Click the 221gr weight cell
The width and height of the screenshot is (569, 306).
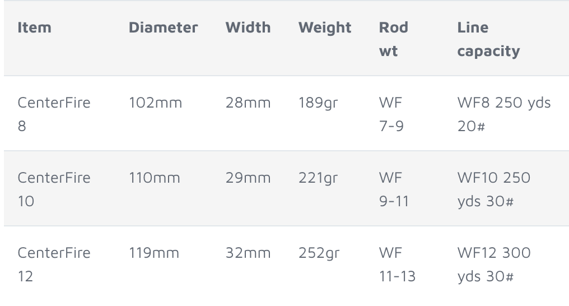(x=318, y=178)
